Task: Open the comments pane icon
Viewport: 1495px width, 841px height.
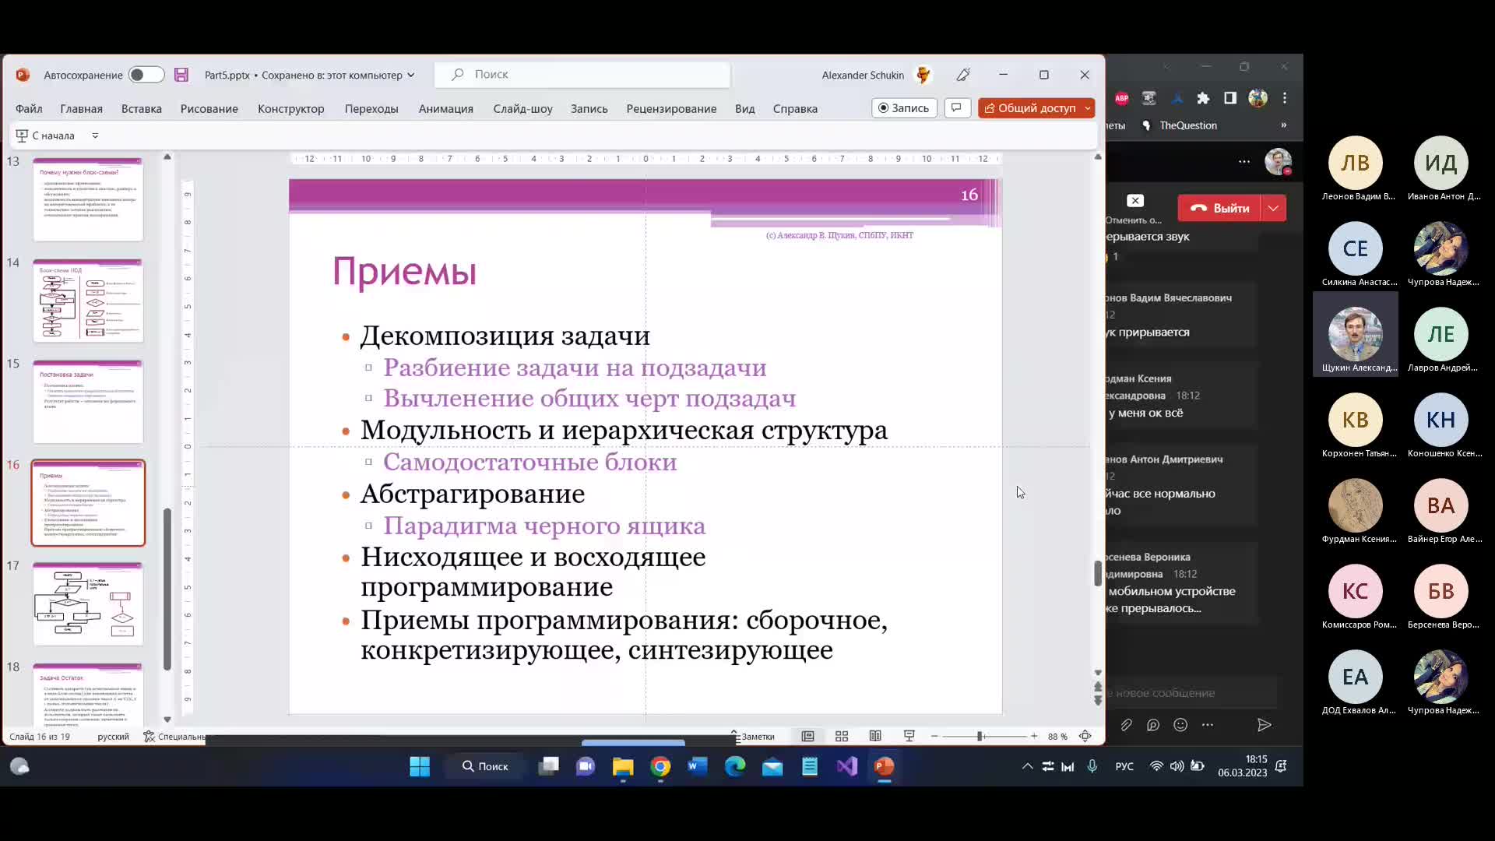Action: (x=957, y=107)
